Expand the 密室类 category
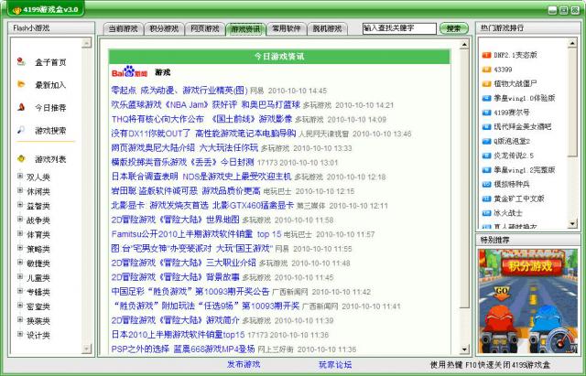The image size is (586, 376). (x=20, y=306)
